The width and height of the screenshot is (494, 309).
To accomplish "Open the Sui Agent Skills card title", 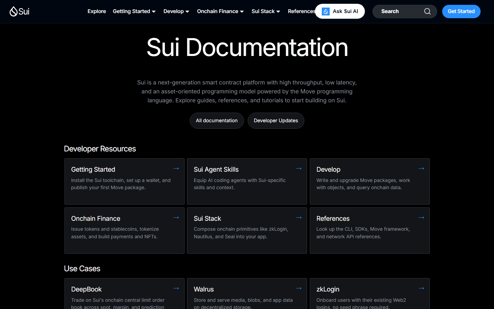I will point(216,169).
